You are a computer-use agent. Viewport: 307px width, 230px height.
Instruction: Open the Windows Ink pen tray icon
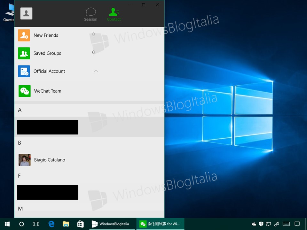[277, 224]
